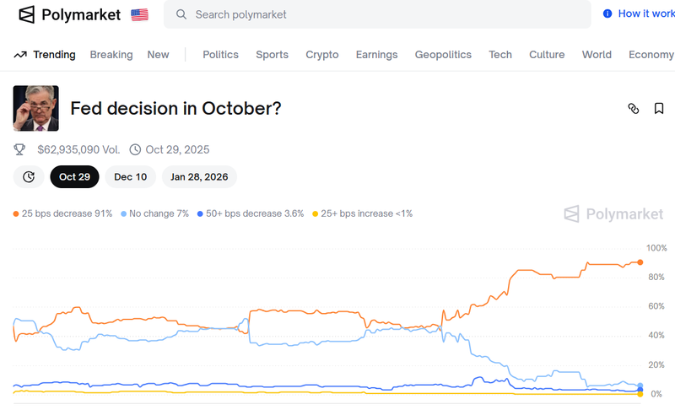Click the Jerome Powell market thumbnail
This screenshot has width=675, height=410.
click(35, 108)
